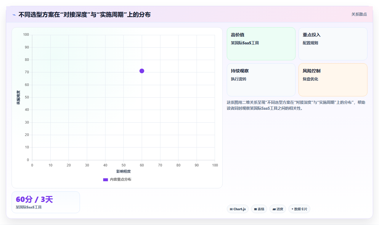379x225 pixels.
Task: Click the table icon in 表格 tag
Action: 256,209
